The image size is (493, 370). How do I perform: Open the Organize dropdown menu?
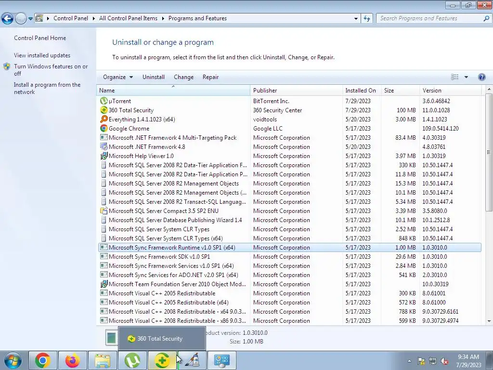click(118, 77)
